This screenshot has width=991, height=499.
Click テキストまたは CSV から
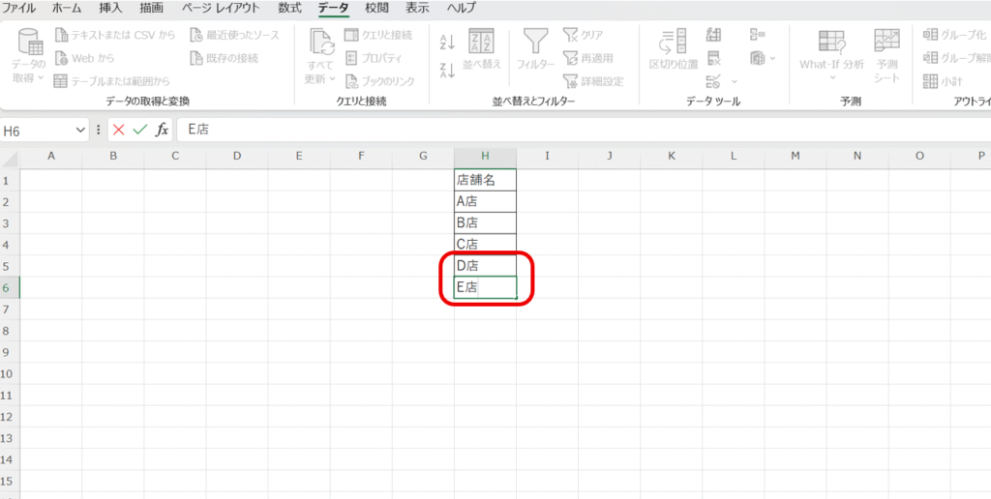(114, 35)
